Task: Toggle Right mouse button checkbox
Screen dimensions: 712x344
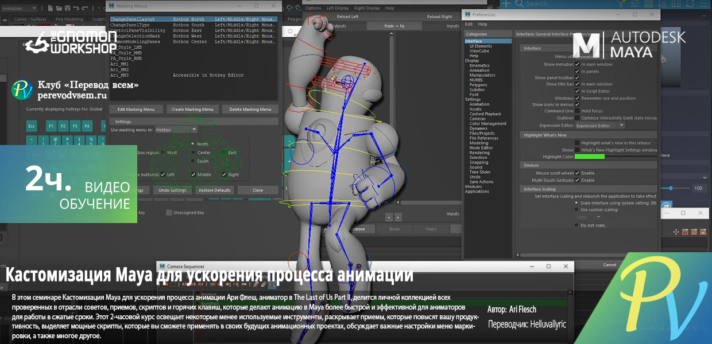Action: point(223,174)
